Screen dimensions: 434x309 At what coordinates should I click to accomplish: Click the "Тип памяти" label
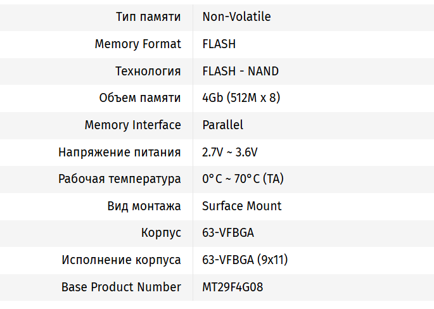[148, 17]
